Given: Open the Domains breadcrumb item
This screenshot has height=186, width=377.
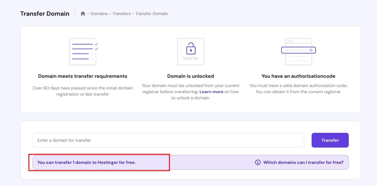Looking at the screenshot, I should (99, 14).
